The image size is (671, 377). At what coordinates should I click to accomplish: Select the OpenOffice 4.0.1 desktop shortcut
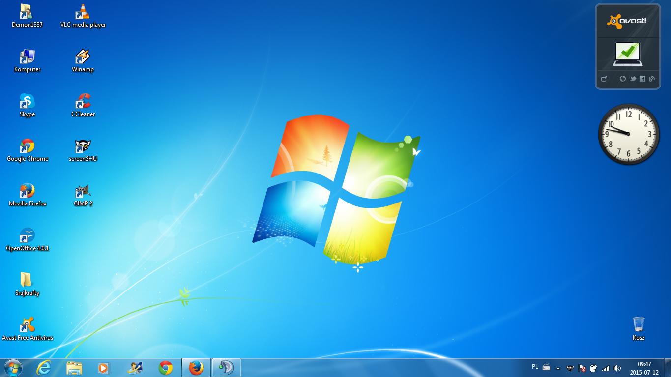click(28, 239)
